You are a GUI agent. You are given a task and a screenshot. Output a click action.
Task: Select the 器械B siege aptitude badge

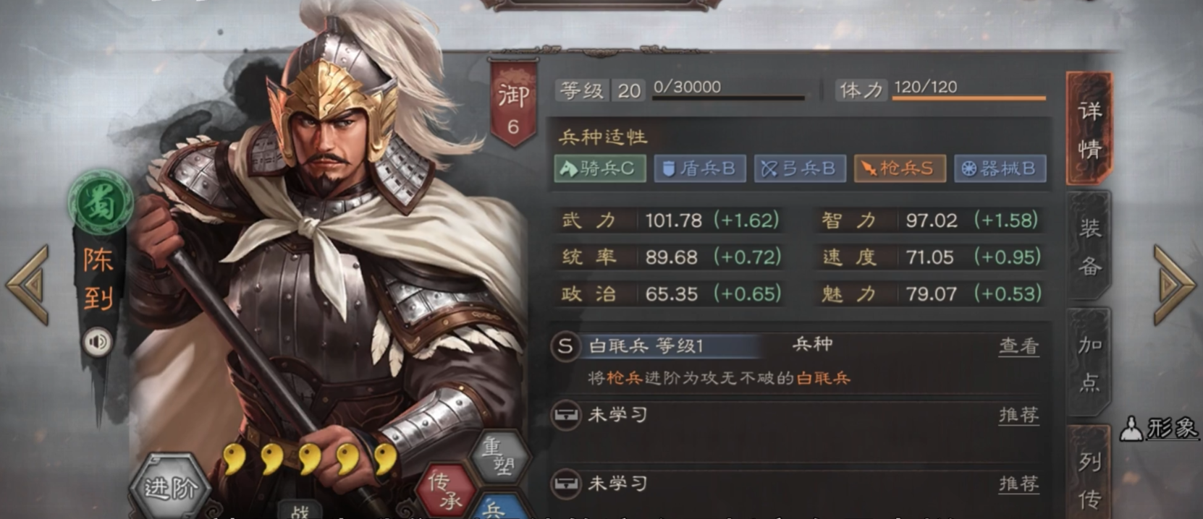tap(1000, 168)
